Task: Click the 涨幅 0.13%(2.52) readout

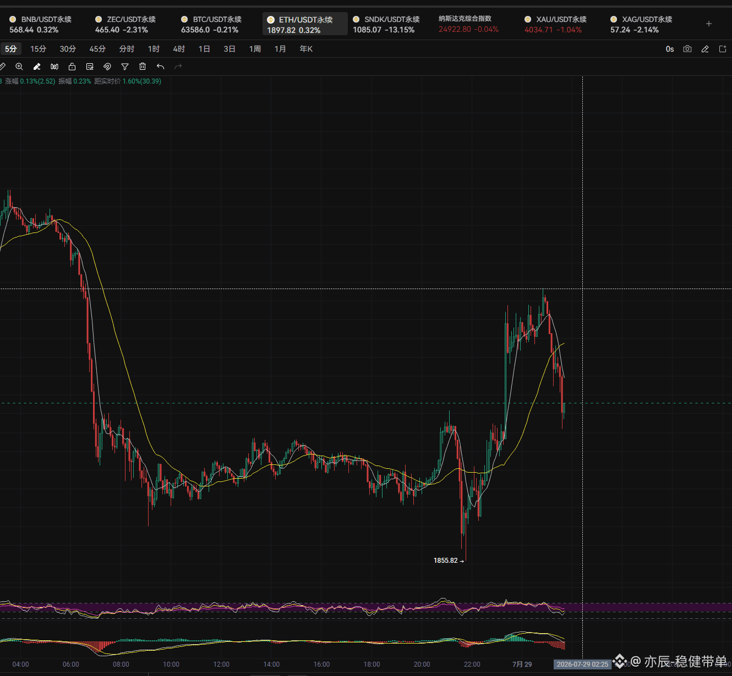Action: pyautogui.click(x=30, y=81)
